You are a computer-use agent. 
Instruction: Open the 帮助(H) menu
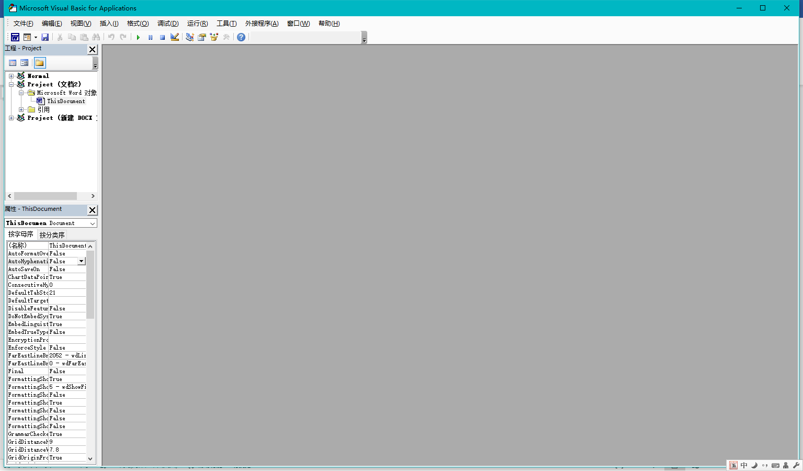pos(329,24)
